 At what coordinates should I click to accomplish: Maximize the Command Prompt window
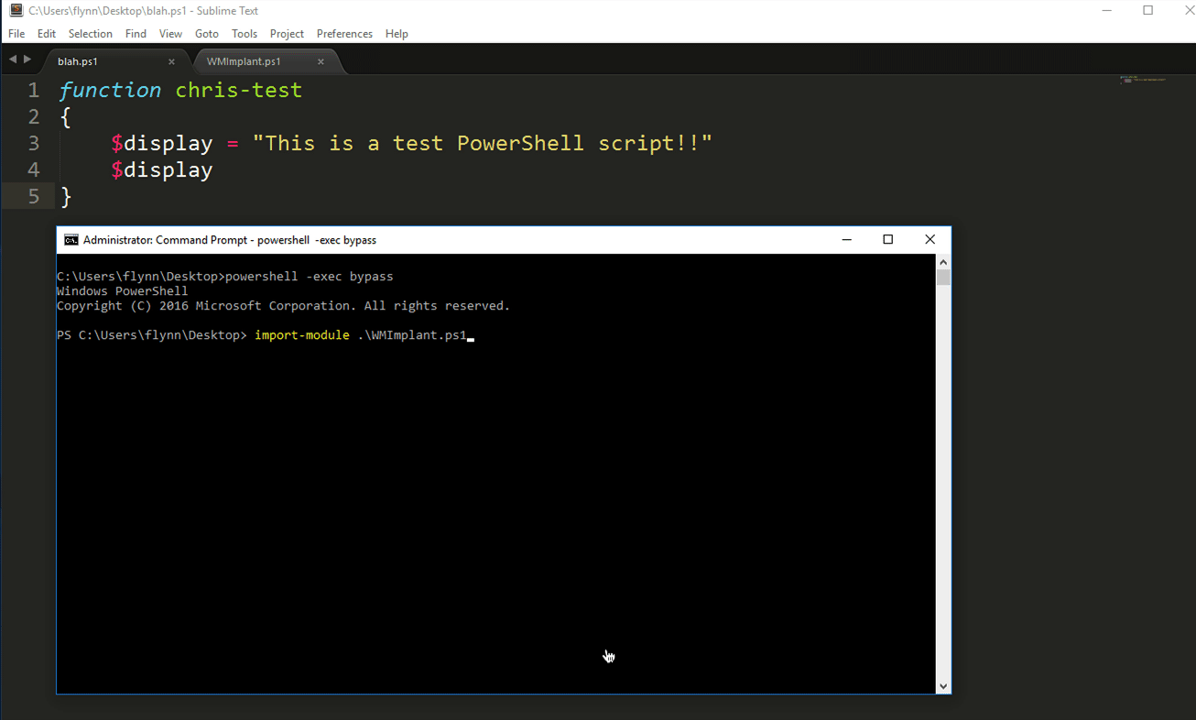[887, 240]
